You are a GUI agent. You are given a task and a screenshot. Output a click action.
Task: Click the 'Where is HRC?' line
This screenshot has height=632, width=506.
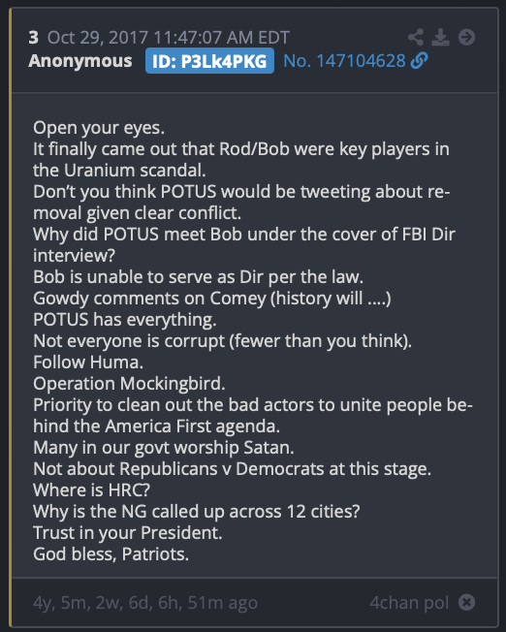coord(91,490)
